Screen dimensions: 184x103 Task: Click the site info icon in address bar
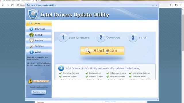click(x=18, y=5)
